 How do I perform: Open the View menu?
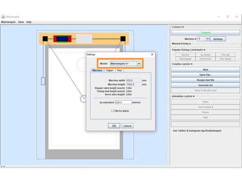[x=21, y=22]
